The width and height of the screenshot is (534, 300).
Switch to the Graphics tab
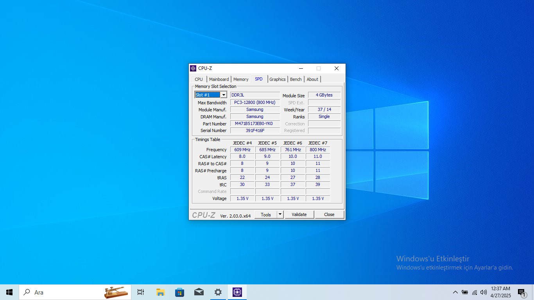click(x=278, y=79)
